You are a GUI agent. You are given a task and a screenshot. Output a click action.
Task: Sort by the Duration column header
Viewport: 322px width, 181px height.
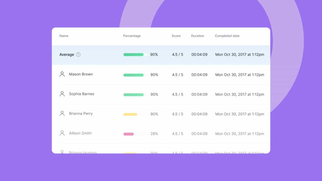tap(197, 36)
